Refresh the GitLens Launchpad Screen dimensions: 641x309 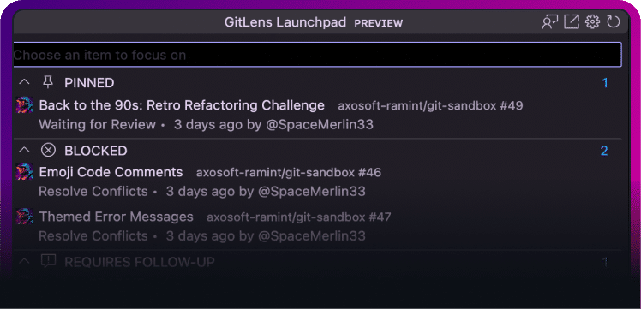pos(614,21)
